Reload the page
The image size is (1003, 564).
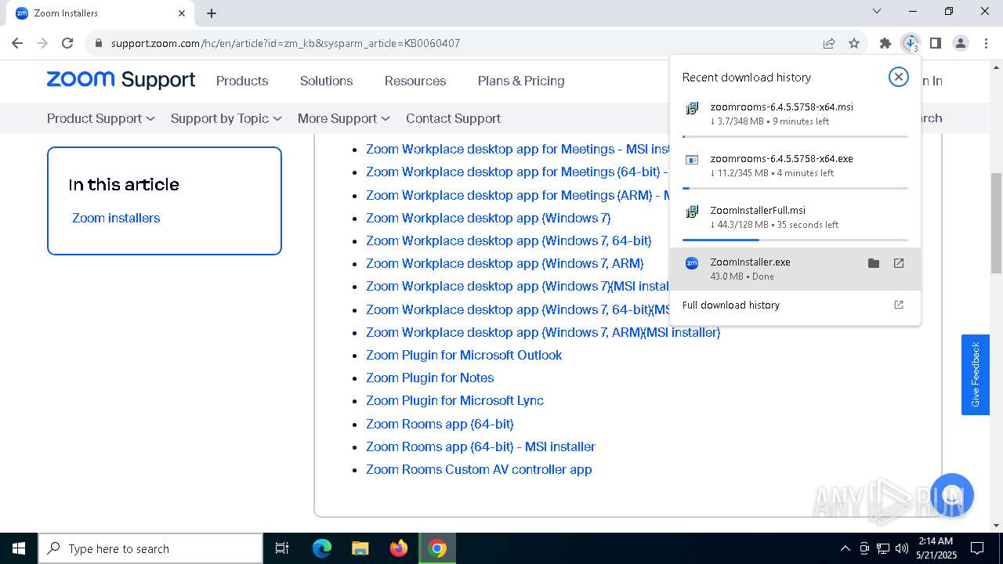[67, 43]
